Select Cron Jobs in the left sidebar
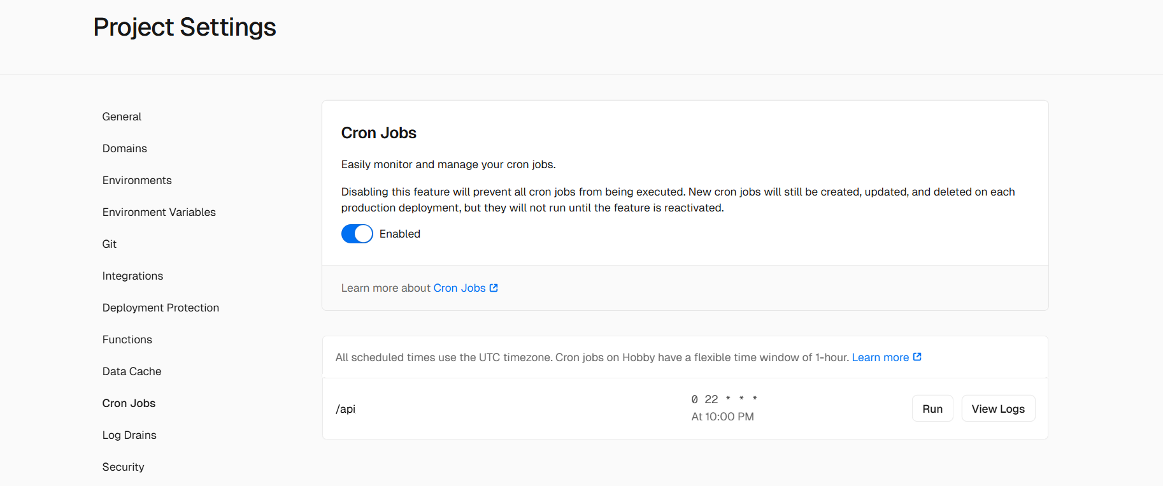The image size is (1163, 486). pyautogui.click(x=129, y=403)
